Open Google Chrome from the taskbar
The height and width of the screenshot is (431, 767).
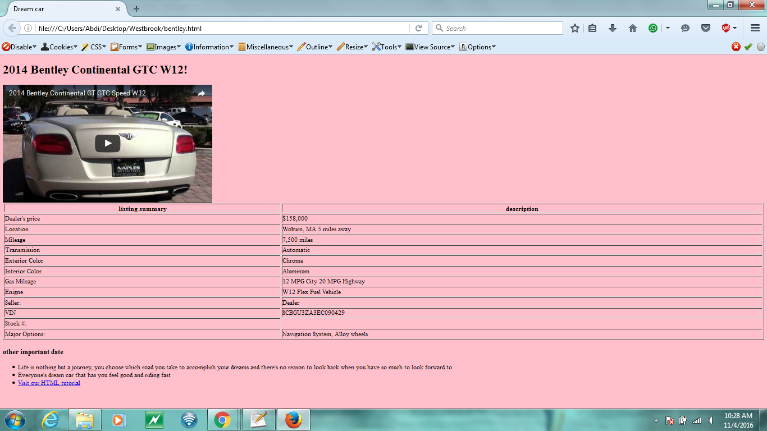pyautogui.click(x=223, y=420)
